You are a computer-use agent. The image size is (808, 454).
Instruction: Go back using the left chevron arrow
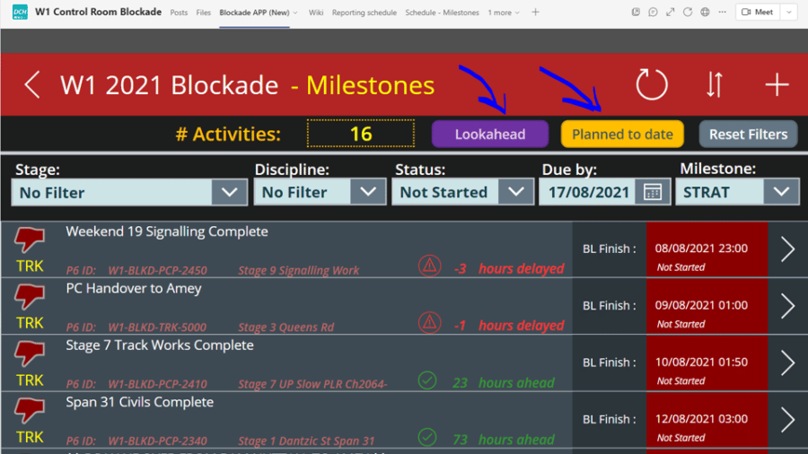[x=32, y=85]
